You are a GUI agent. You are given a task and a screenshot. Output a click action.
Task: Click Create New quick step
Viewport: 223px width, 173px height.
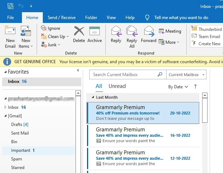tap(206, 43)
